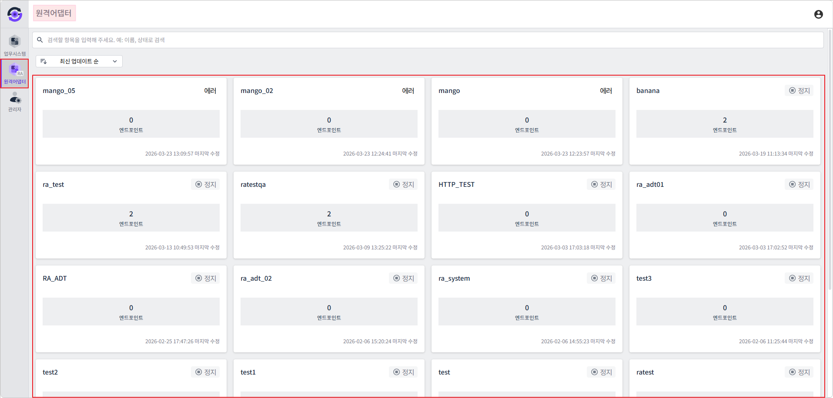833x398 pixels.
Task: Open the test3 adapter card
Action: click(x=725, y=309)
